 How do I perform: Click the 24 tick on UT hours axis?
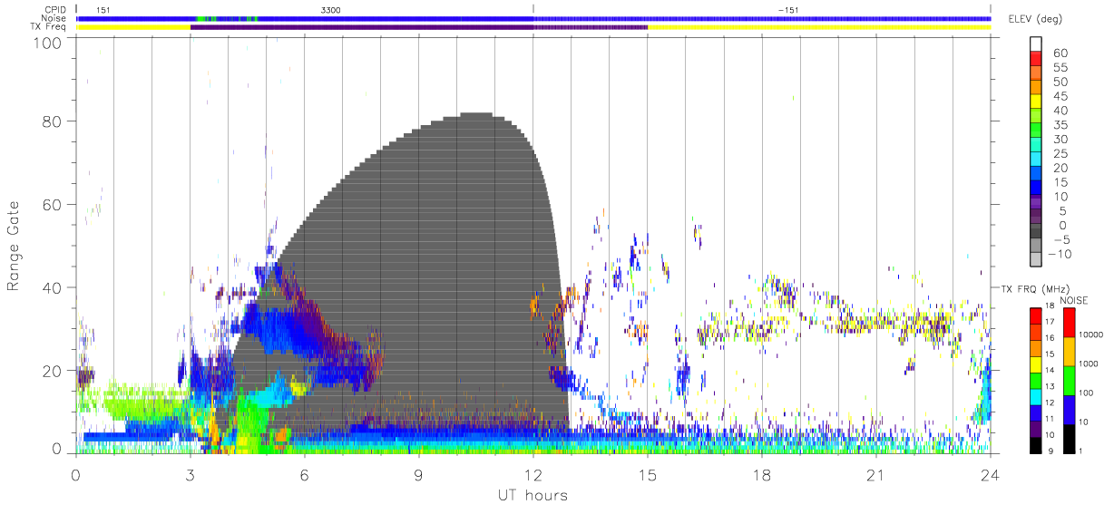[991, 475]
